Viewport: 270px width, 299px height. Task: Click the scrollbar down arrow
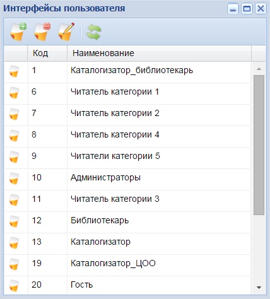tap(259, 288)
